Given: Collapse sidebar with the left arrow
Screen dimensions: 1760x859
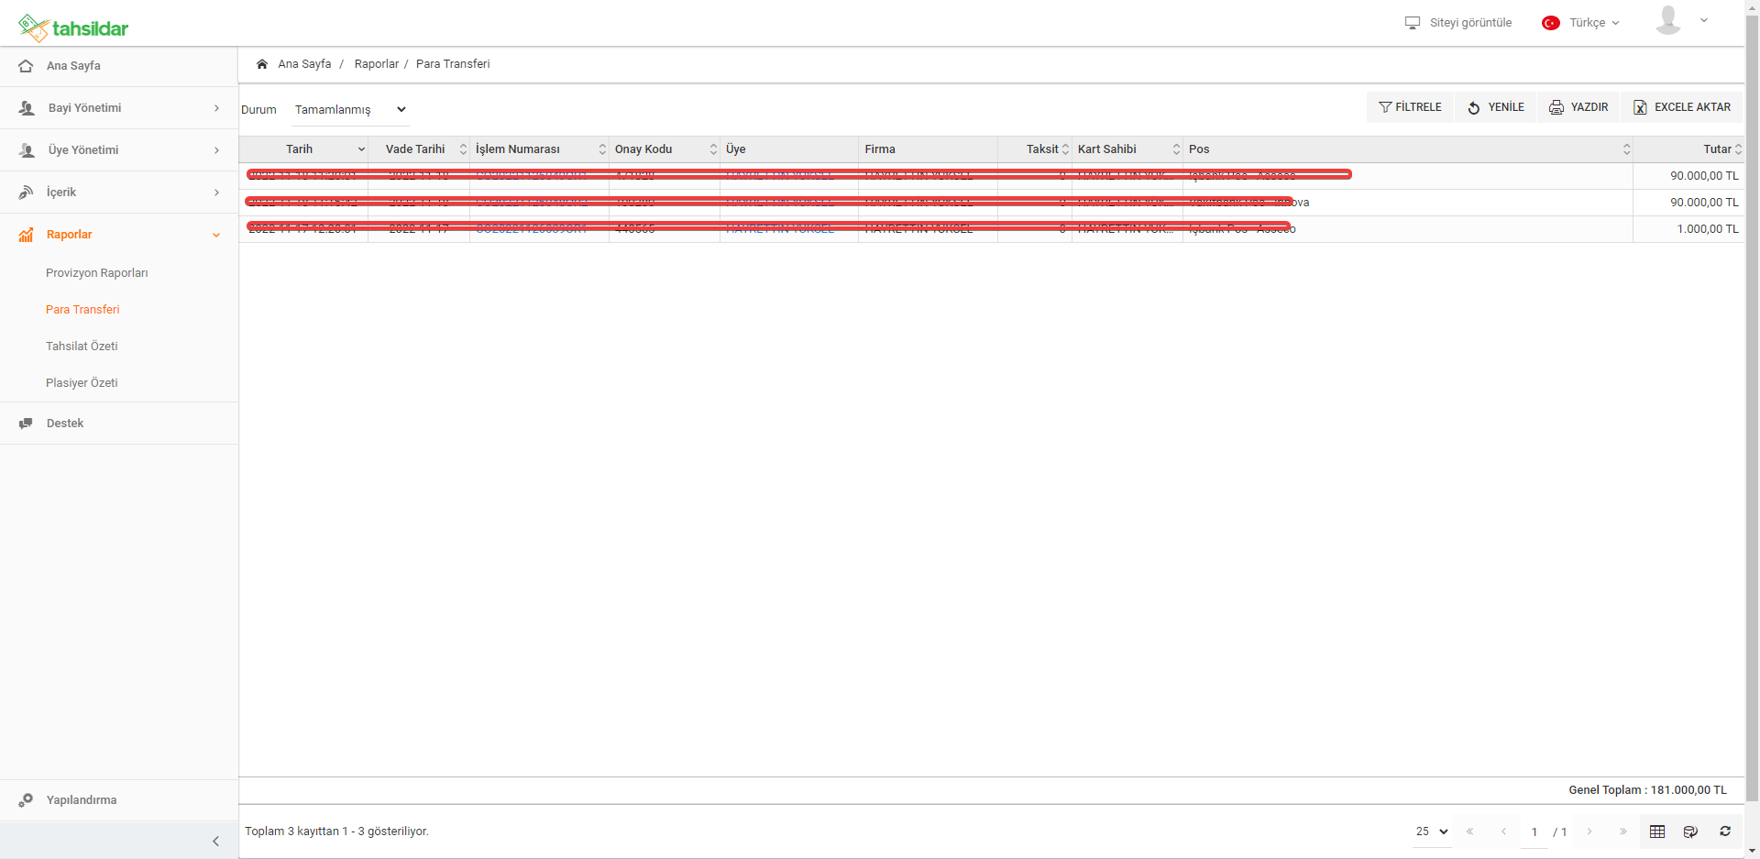Looking at the screenshot, I should 215,841.
